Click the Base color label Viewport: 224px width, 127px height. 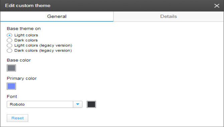[19, 60]
